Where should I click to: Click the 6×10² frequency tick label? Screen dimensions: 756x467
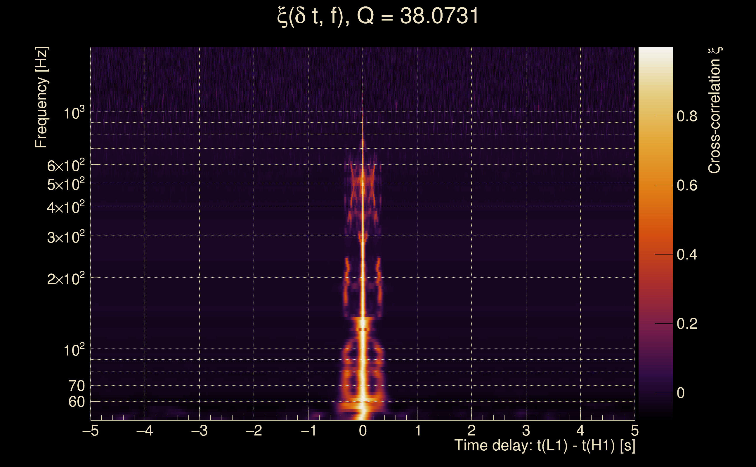tap(66, 165)
